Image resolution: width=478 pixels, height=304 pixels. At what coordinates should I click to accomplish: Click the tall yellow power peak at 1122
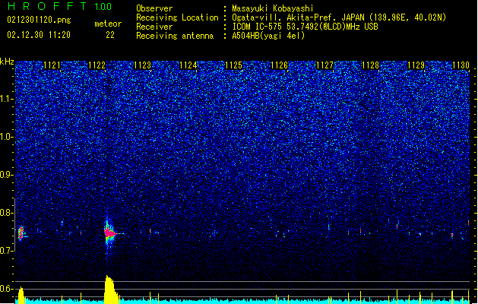[111, 290]
